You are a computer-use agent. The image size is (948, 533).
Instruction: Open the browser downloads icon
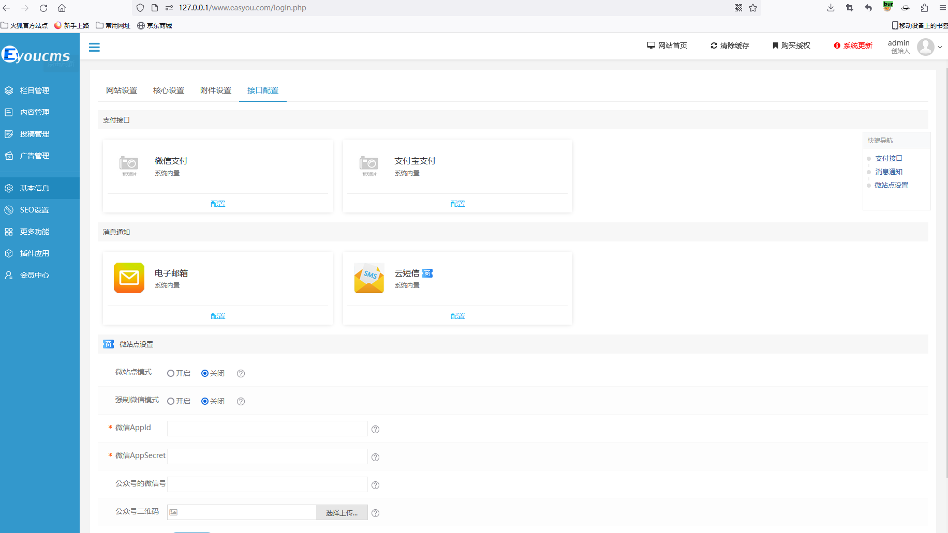click(831, 8)
